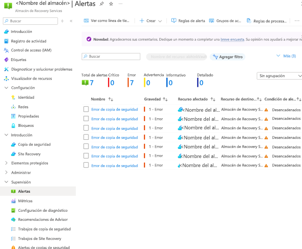Open Etiquetas menu item
The image size is (302, 249).
(x=19, y=60)
